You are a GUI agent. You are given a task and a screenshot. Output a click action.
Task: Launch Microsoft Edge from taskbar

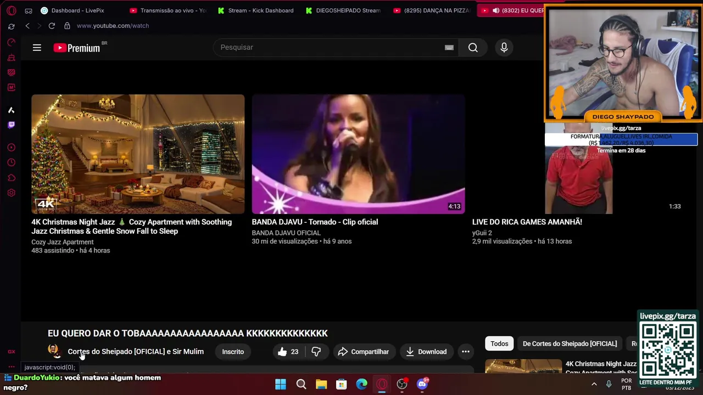click(x=362, y=384)
